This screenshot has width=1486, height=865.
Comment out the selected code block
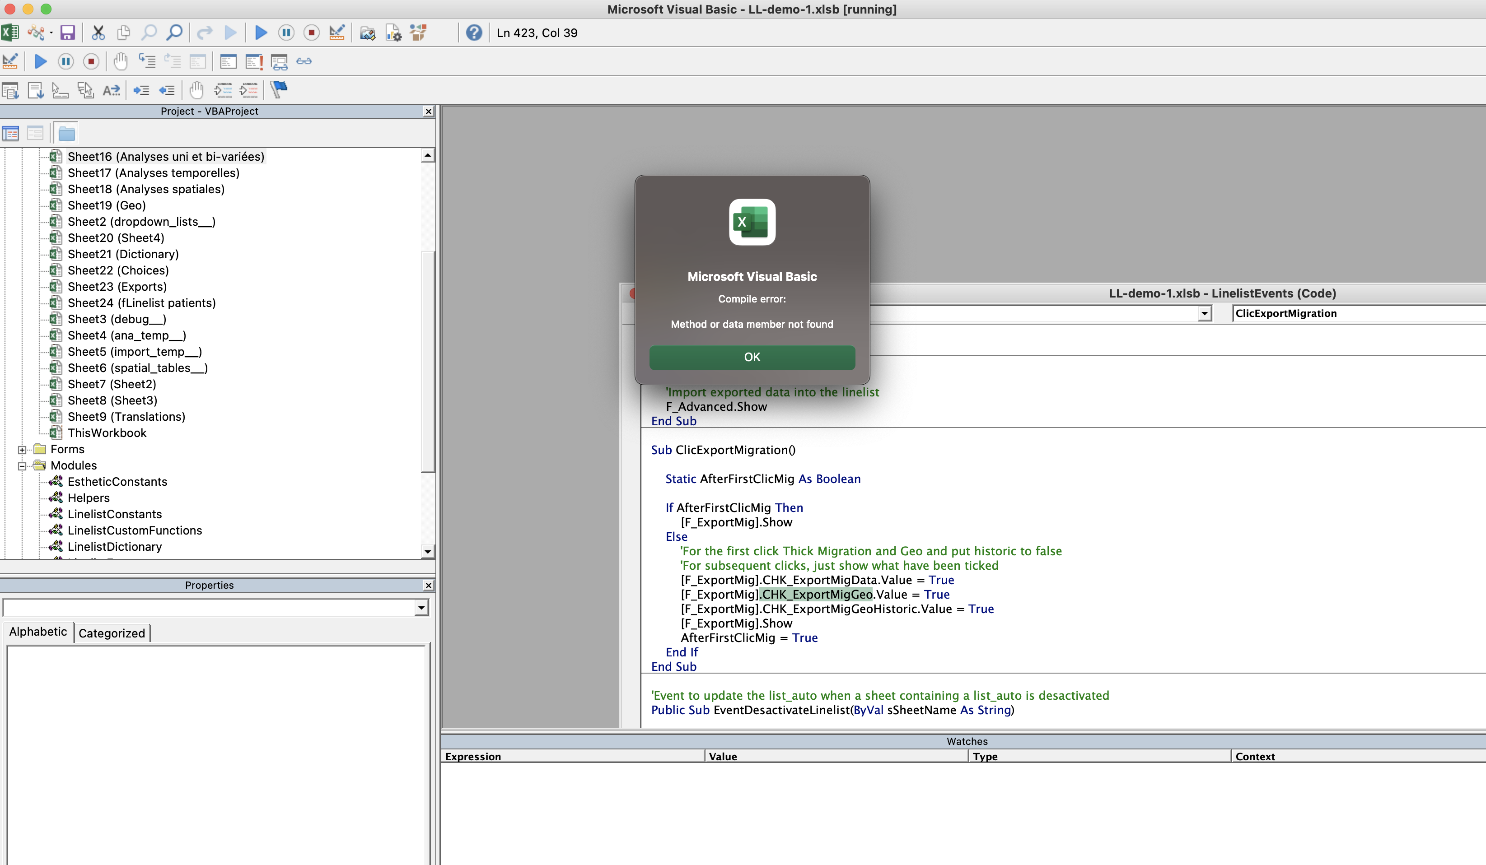[224, 89]
